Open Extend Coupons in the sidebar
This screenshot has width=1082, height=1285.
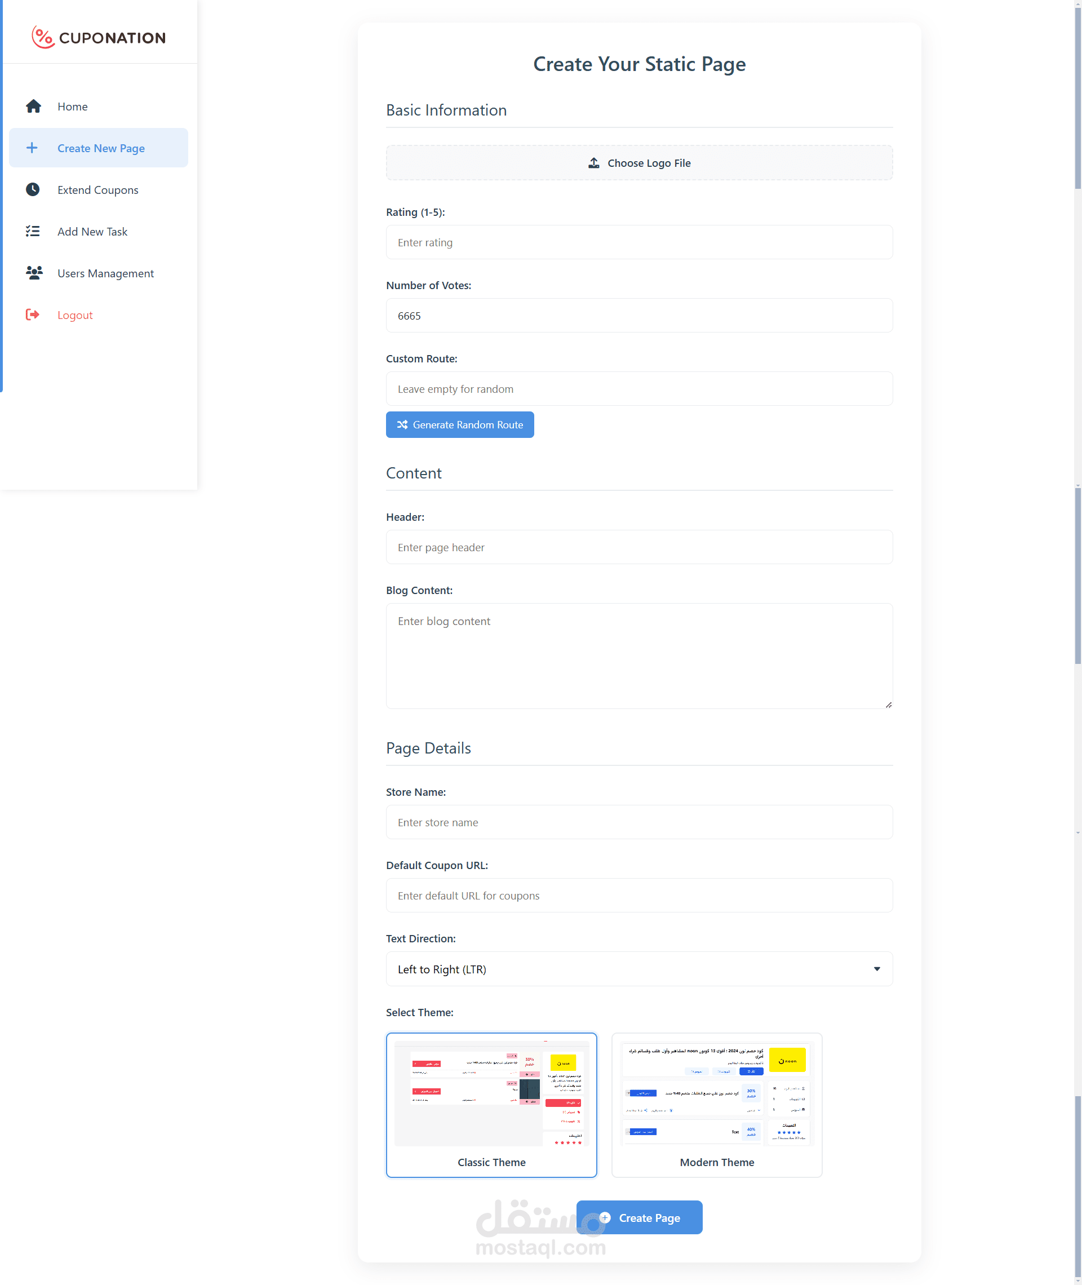97,189
